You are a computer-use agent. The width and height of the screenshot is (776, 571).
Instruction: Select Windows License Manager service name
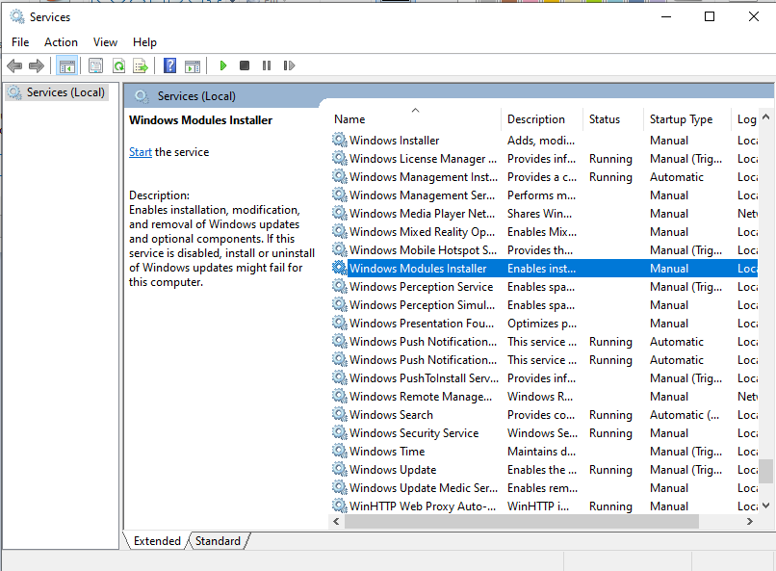[423, 158]
